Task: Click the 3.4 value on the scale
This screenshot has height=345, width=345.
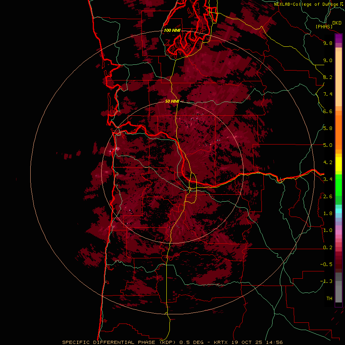Action: pyautogui.click(x=328, y=179)
